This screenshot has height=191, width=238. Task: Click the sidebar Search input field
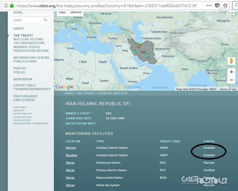(27, 20)
